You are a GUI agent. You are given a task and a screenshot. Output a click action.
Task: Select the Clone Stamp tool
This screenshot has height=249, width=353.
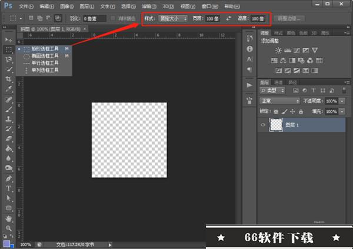(x=9, y=119)
